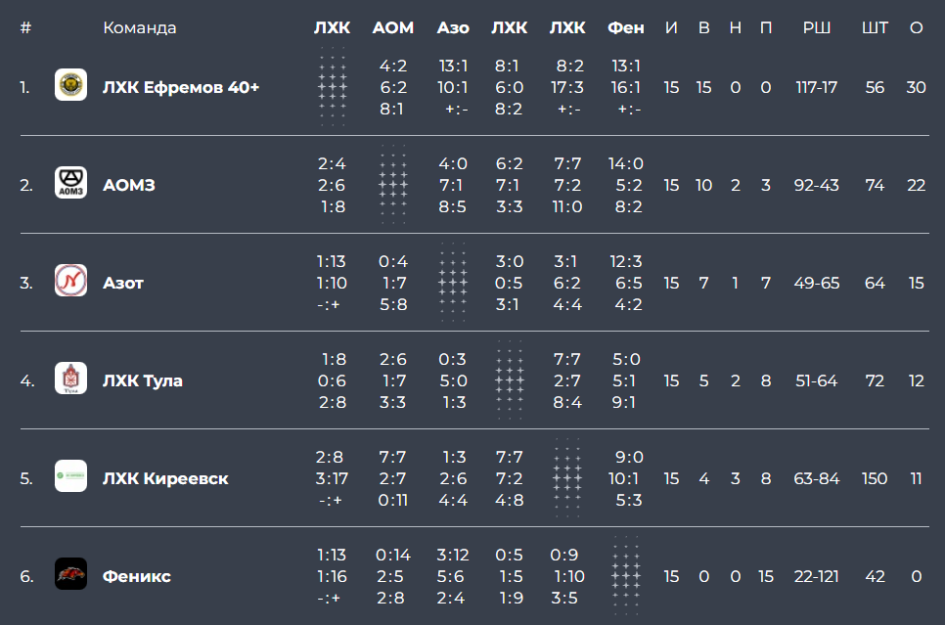The width and height of the screenshot is (945, 625).
Task: Click the АОМЗ team logo
Action: pyautogui.click(x=70, y=182)
